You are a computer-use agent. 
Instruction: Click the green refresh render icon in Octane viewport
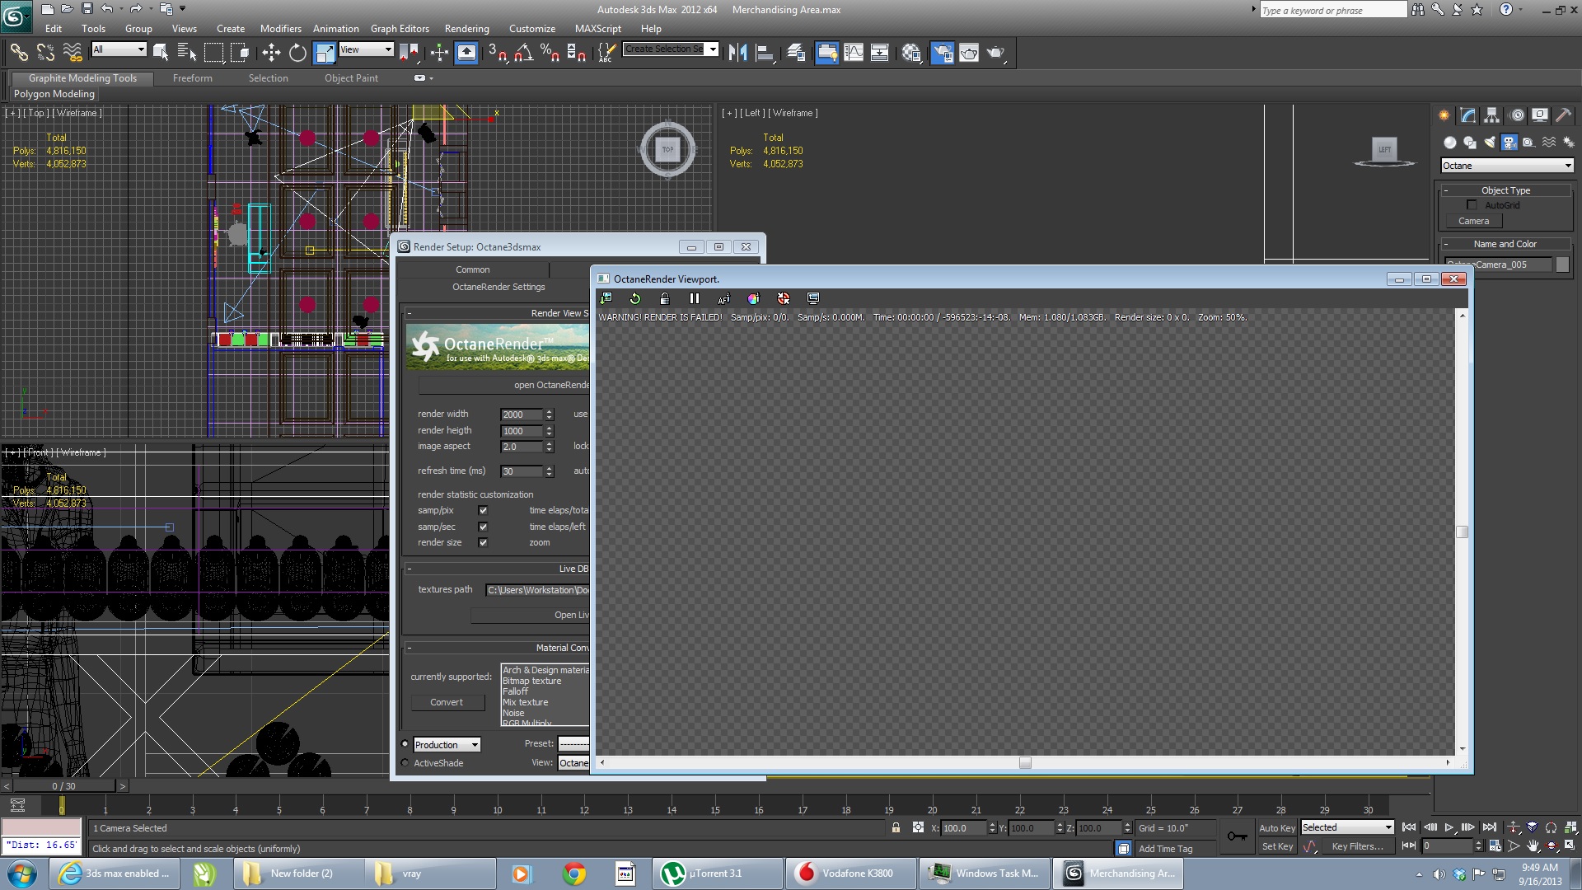click(634, 298)
